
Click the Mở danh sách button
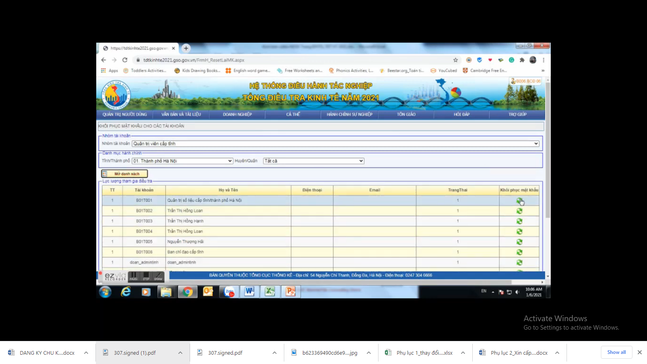(x=124, y=173)
